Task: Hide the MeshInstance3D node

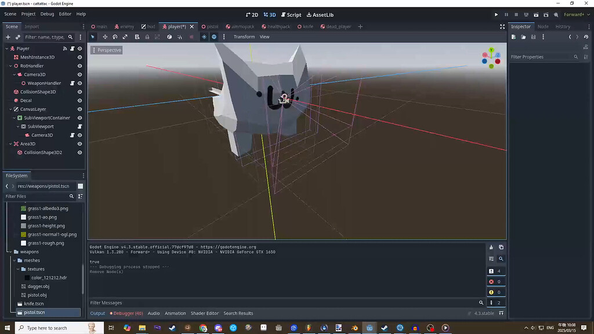Action: pos(80,57)
